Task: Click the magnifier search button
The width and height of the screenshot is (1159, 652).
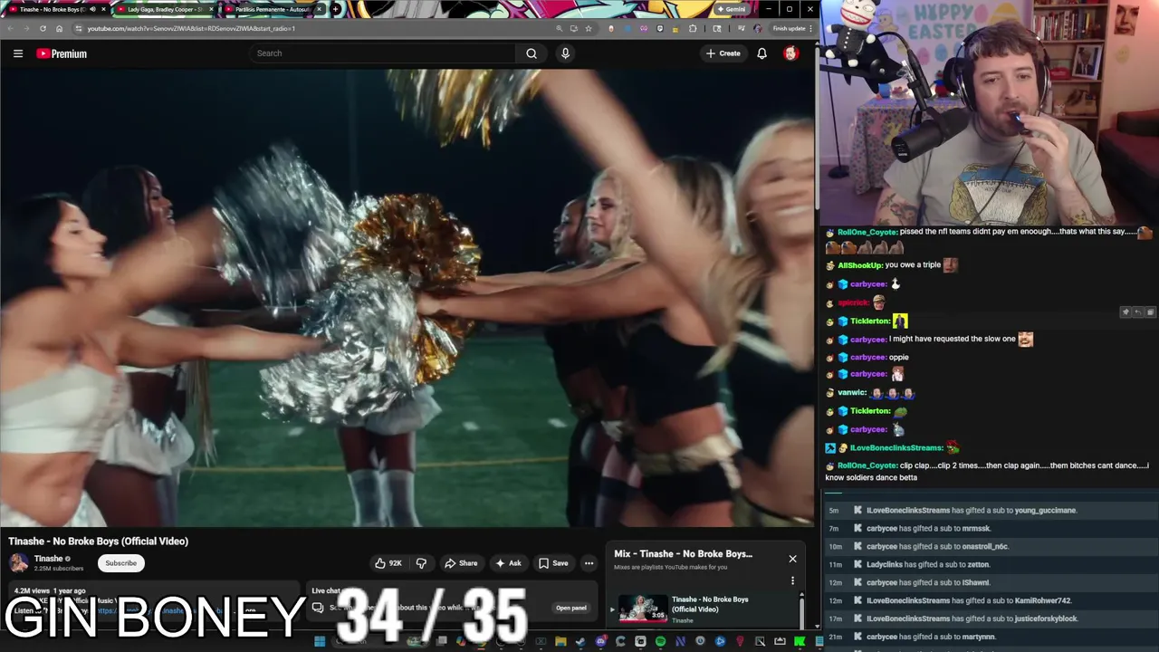Action: (532, 53)
